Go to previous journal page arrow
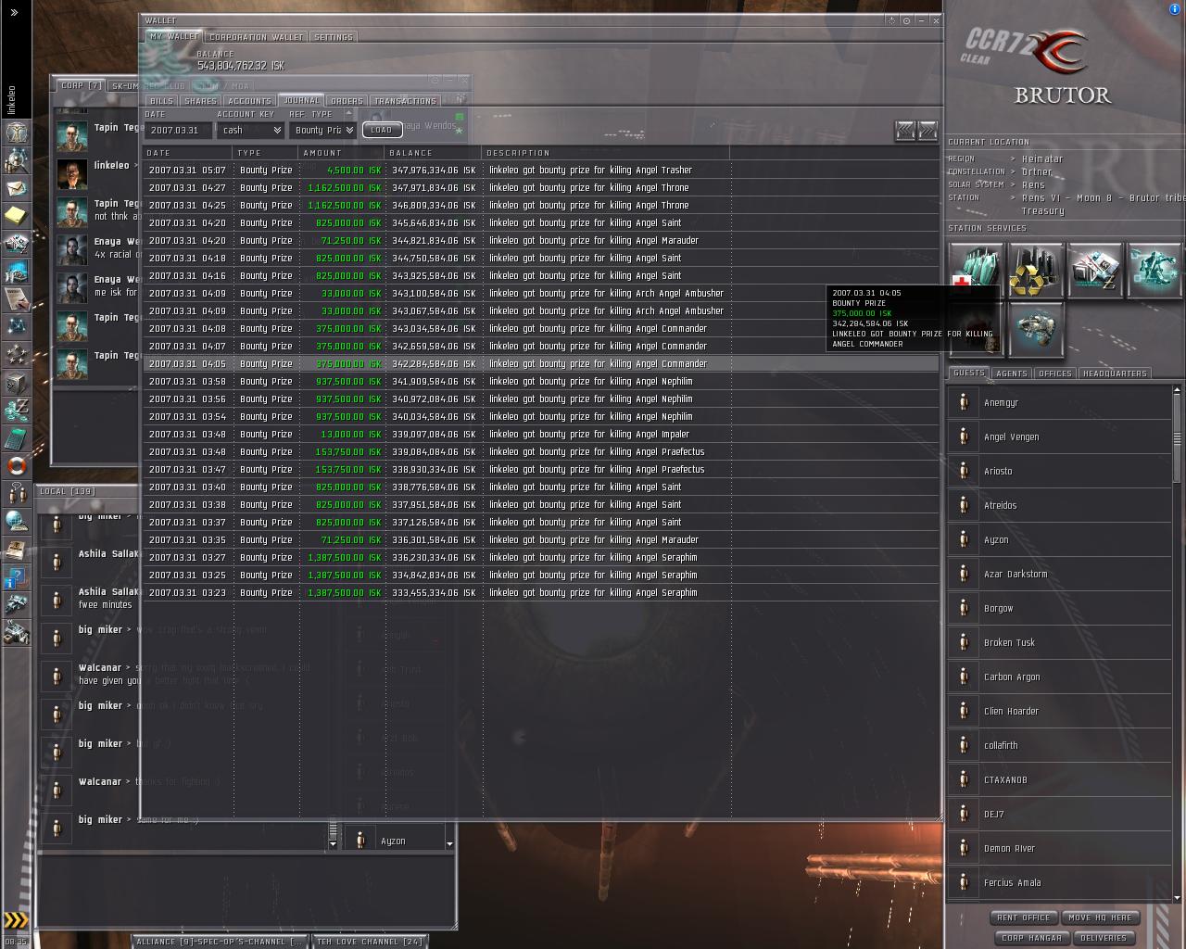The width and height of the screenshot is (1186, 949). [905, 131]
